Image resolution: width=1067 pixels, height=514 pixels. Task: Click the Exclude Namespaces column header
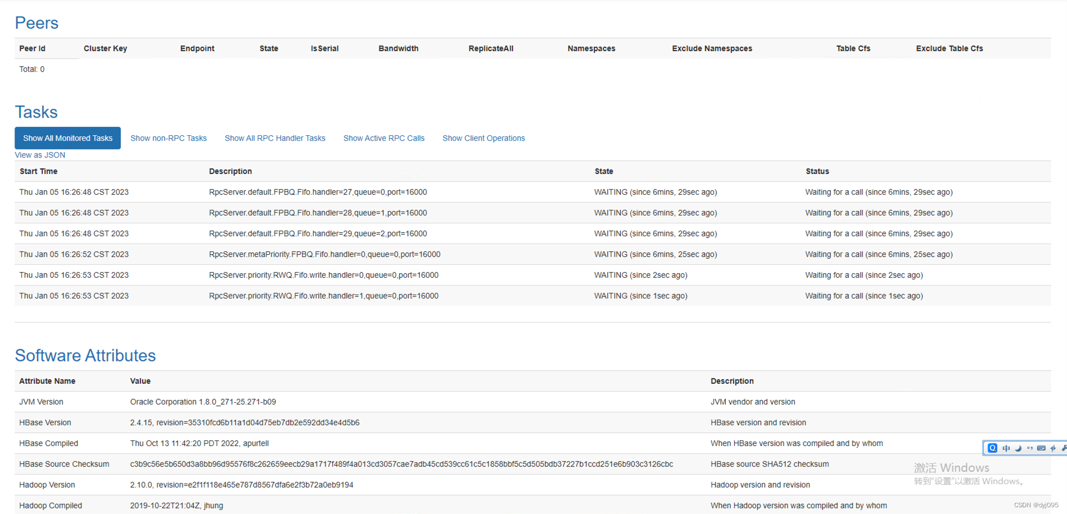[x=712, y=48]
